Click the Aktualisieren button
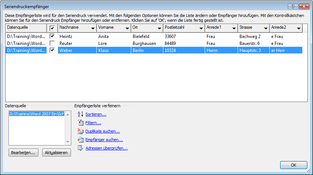Screen dimensions: 313x175 click(x=56, y=153)
